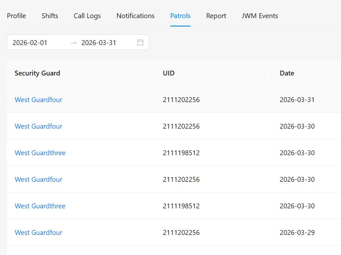This screenshot has width=341, height=255.
Task: Focus the start date field 2026-02-01
Action: pyautogui.click(x=30, y=42)
